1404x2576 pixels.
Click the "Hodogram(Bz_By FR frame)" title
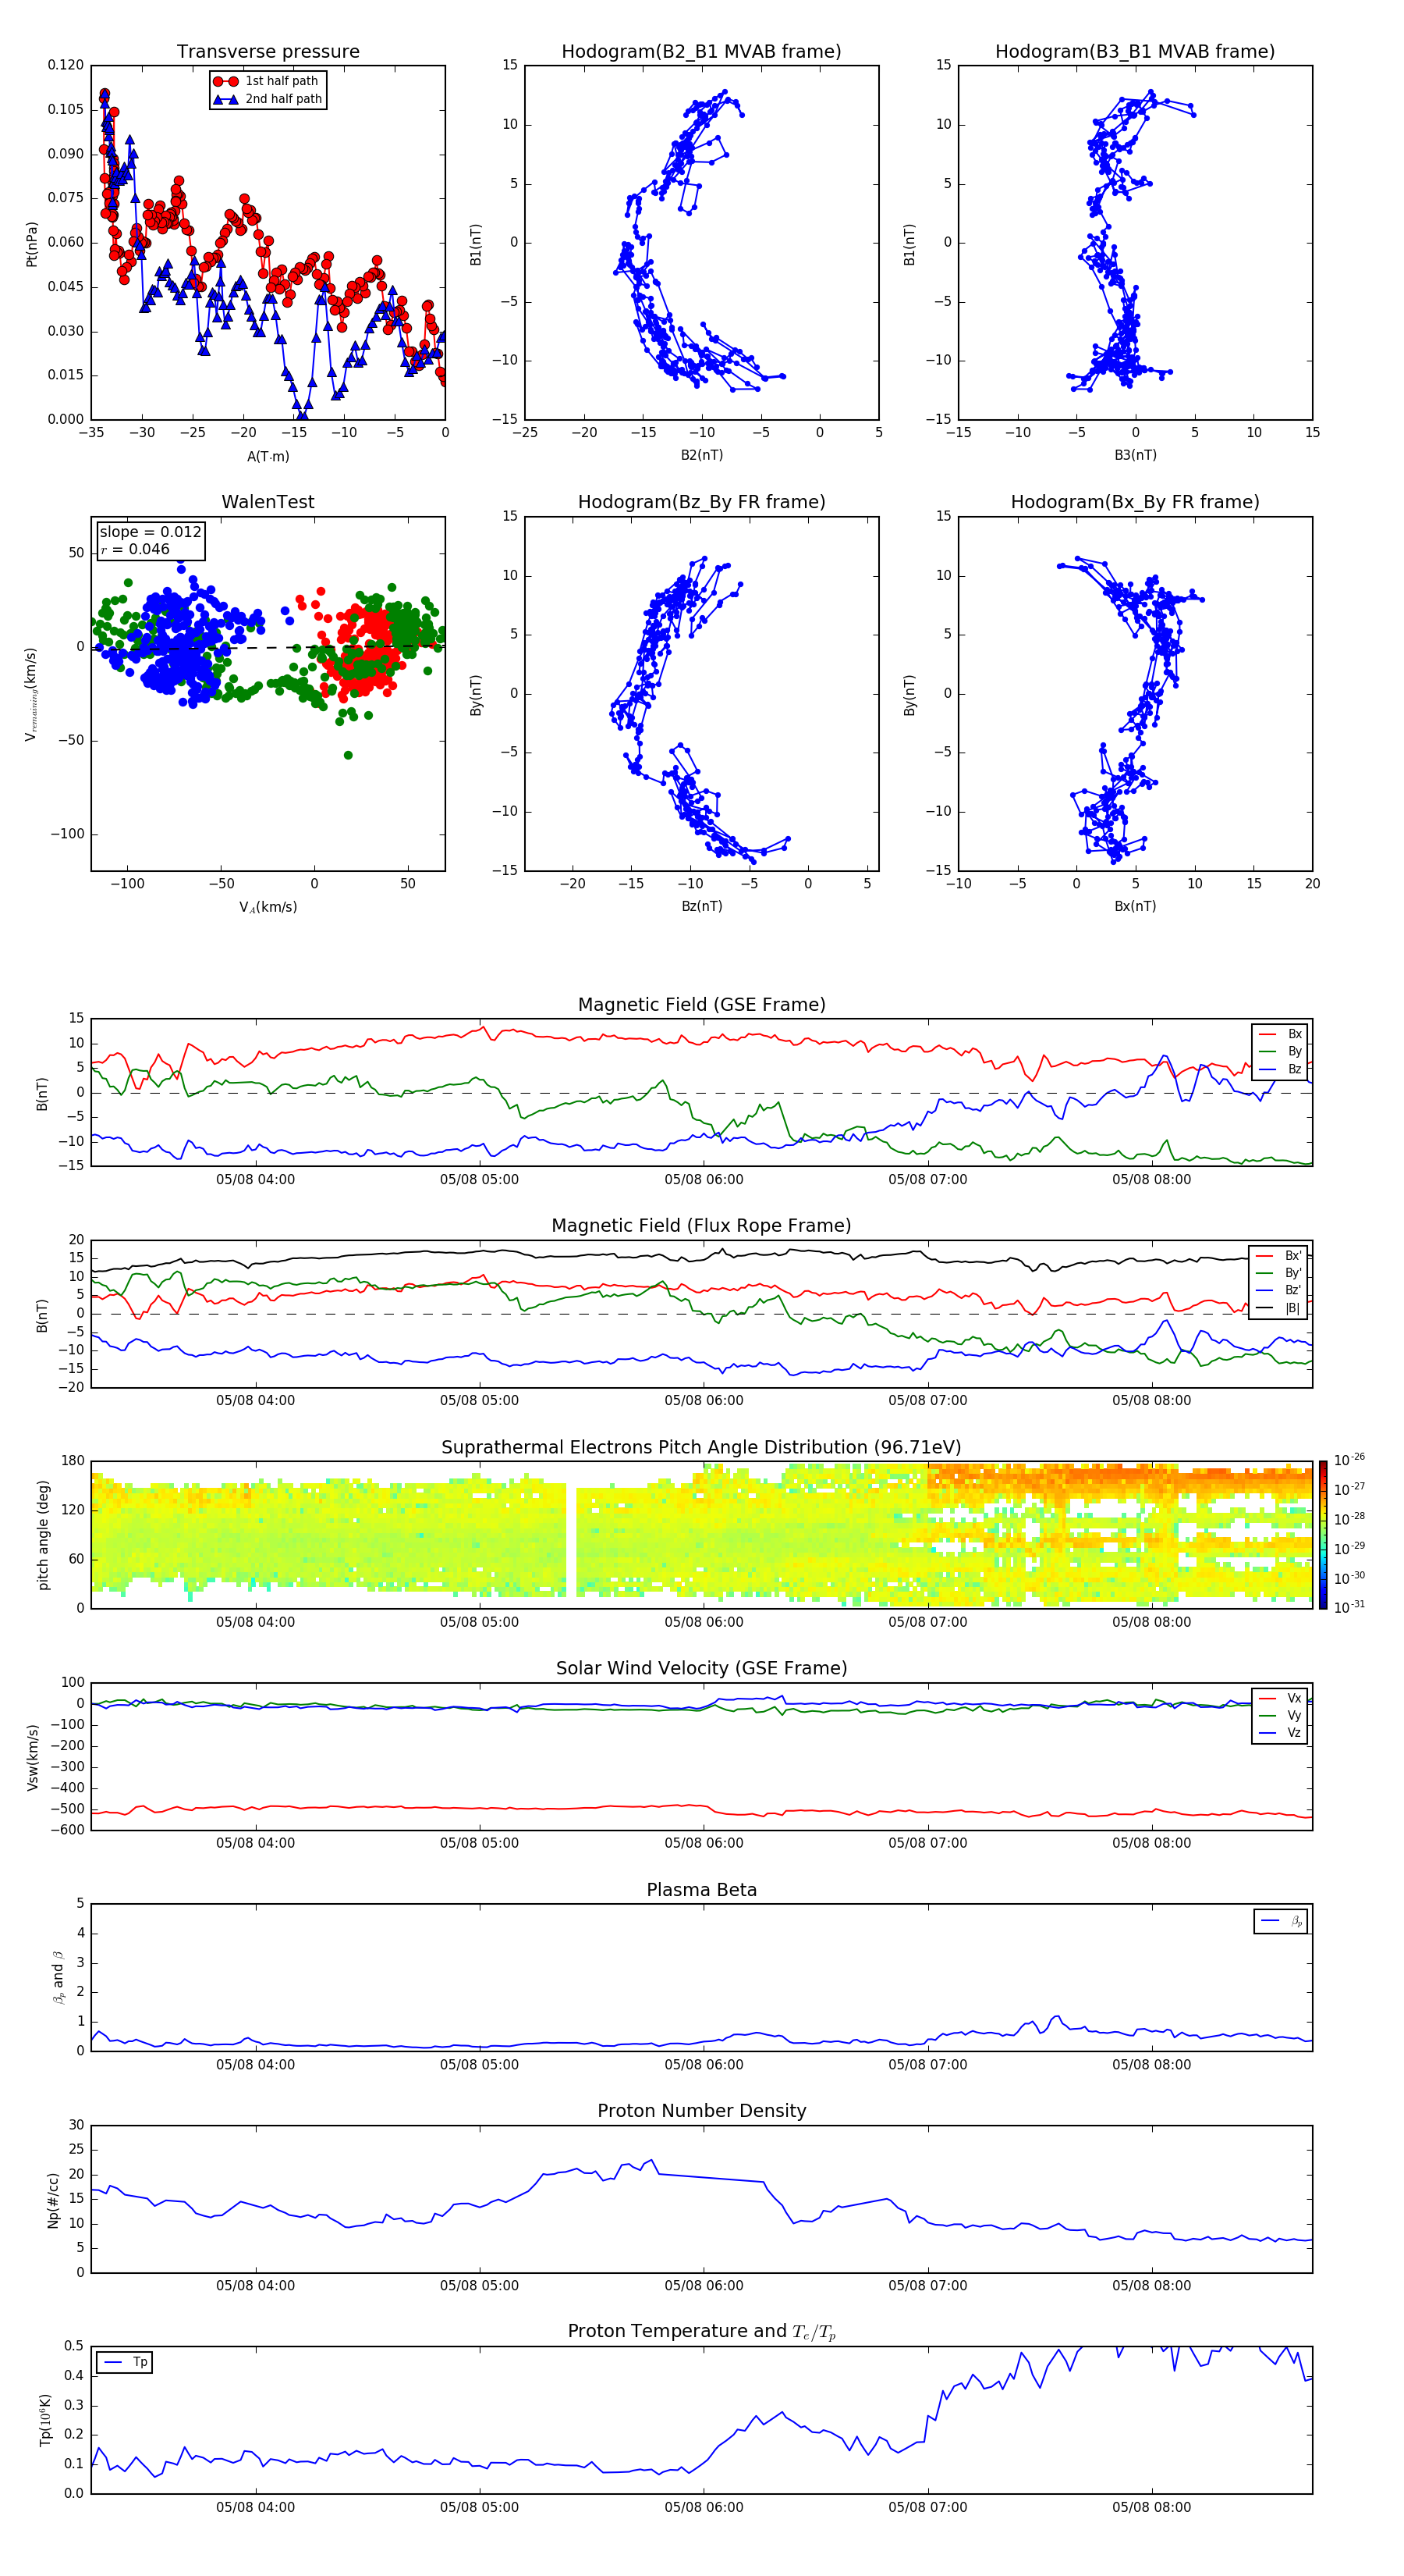click(x=701, y=502)
